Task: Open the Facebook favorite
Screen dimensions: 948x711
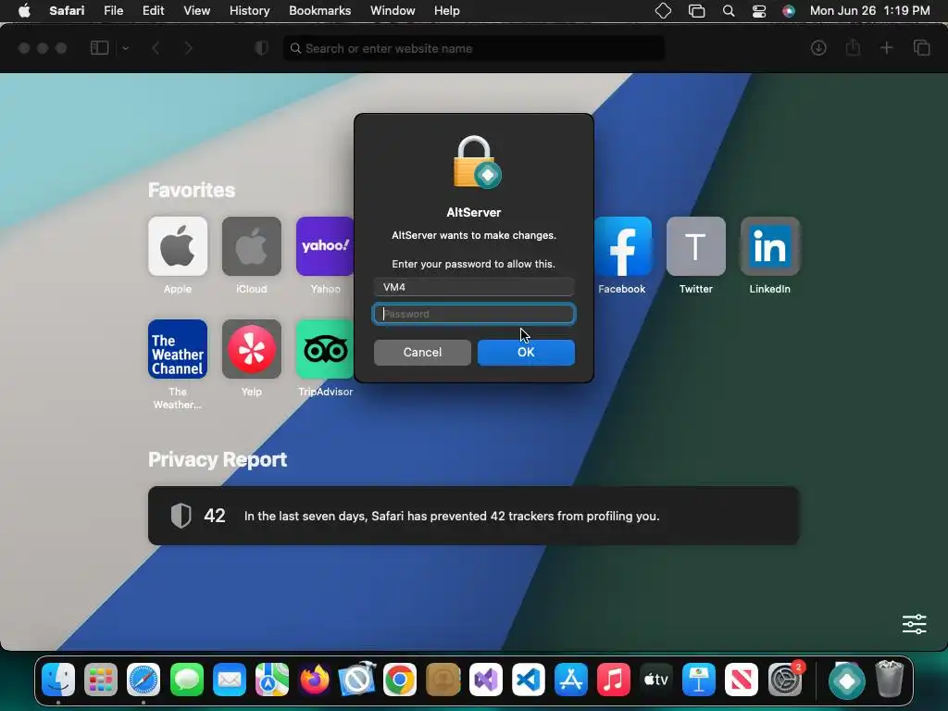Action: tap(623, 246)
